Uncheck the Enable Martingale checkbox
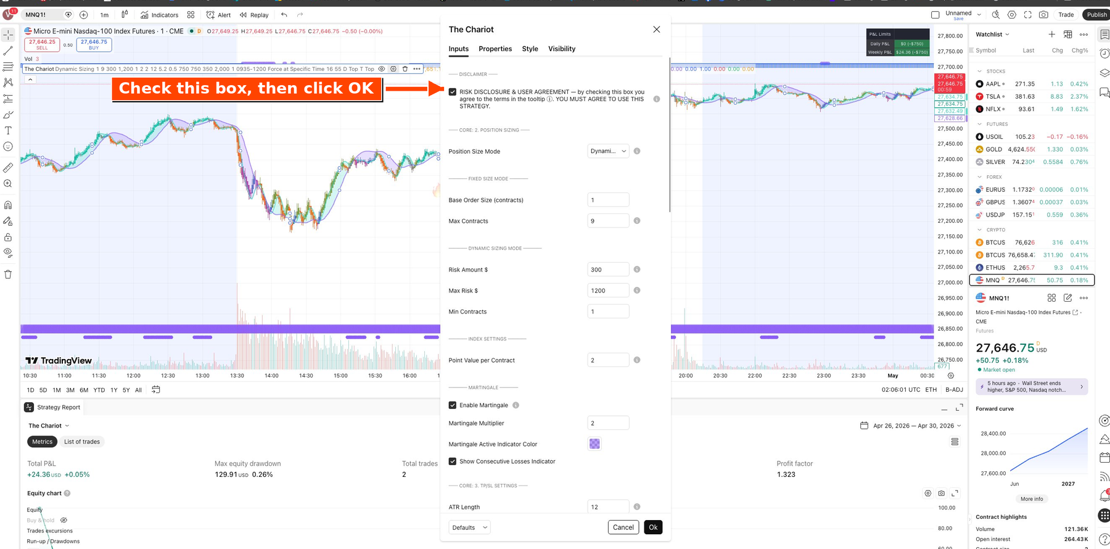 pyautogui.click(x=453, y=405)
